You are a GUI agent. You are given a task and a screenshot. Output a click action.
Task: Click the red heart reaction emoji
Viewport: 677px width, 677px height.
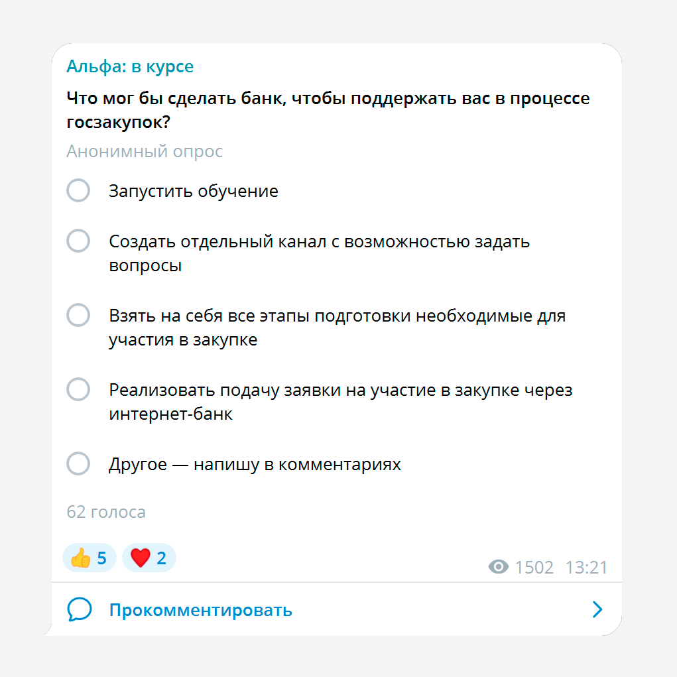coord(141,558)
